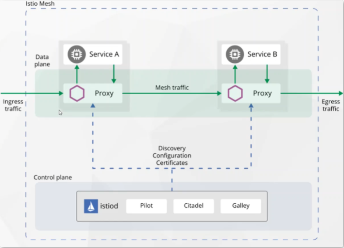Click the Control plane label
The width and height of the screenshot is (344, 248).
point(53,177)
